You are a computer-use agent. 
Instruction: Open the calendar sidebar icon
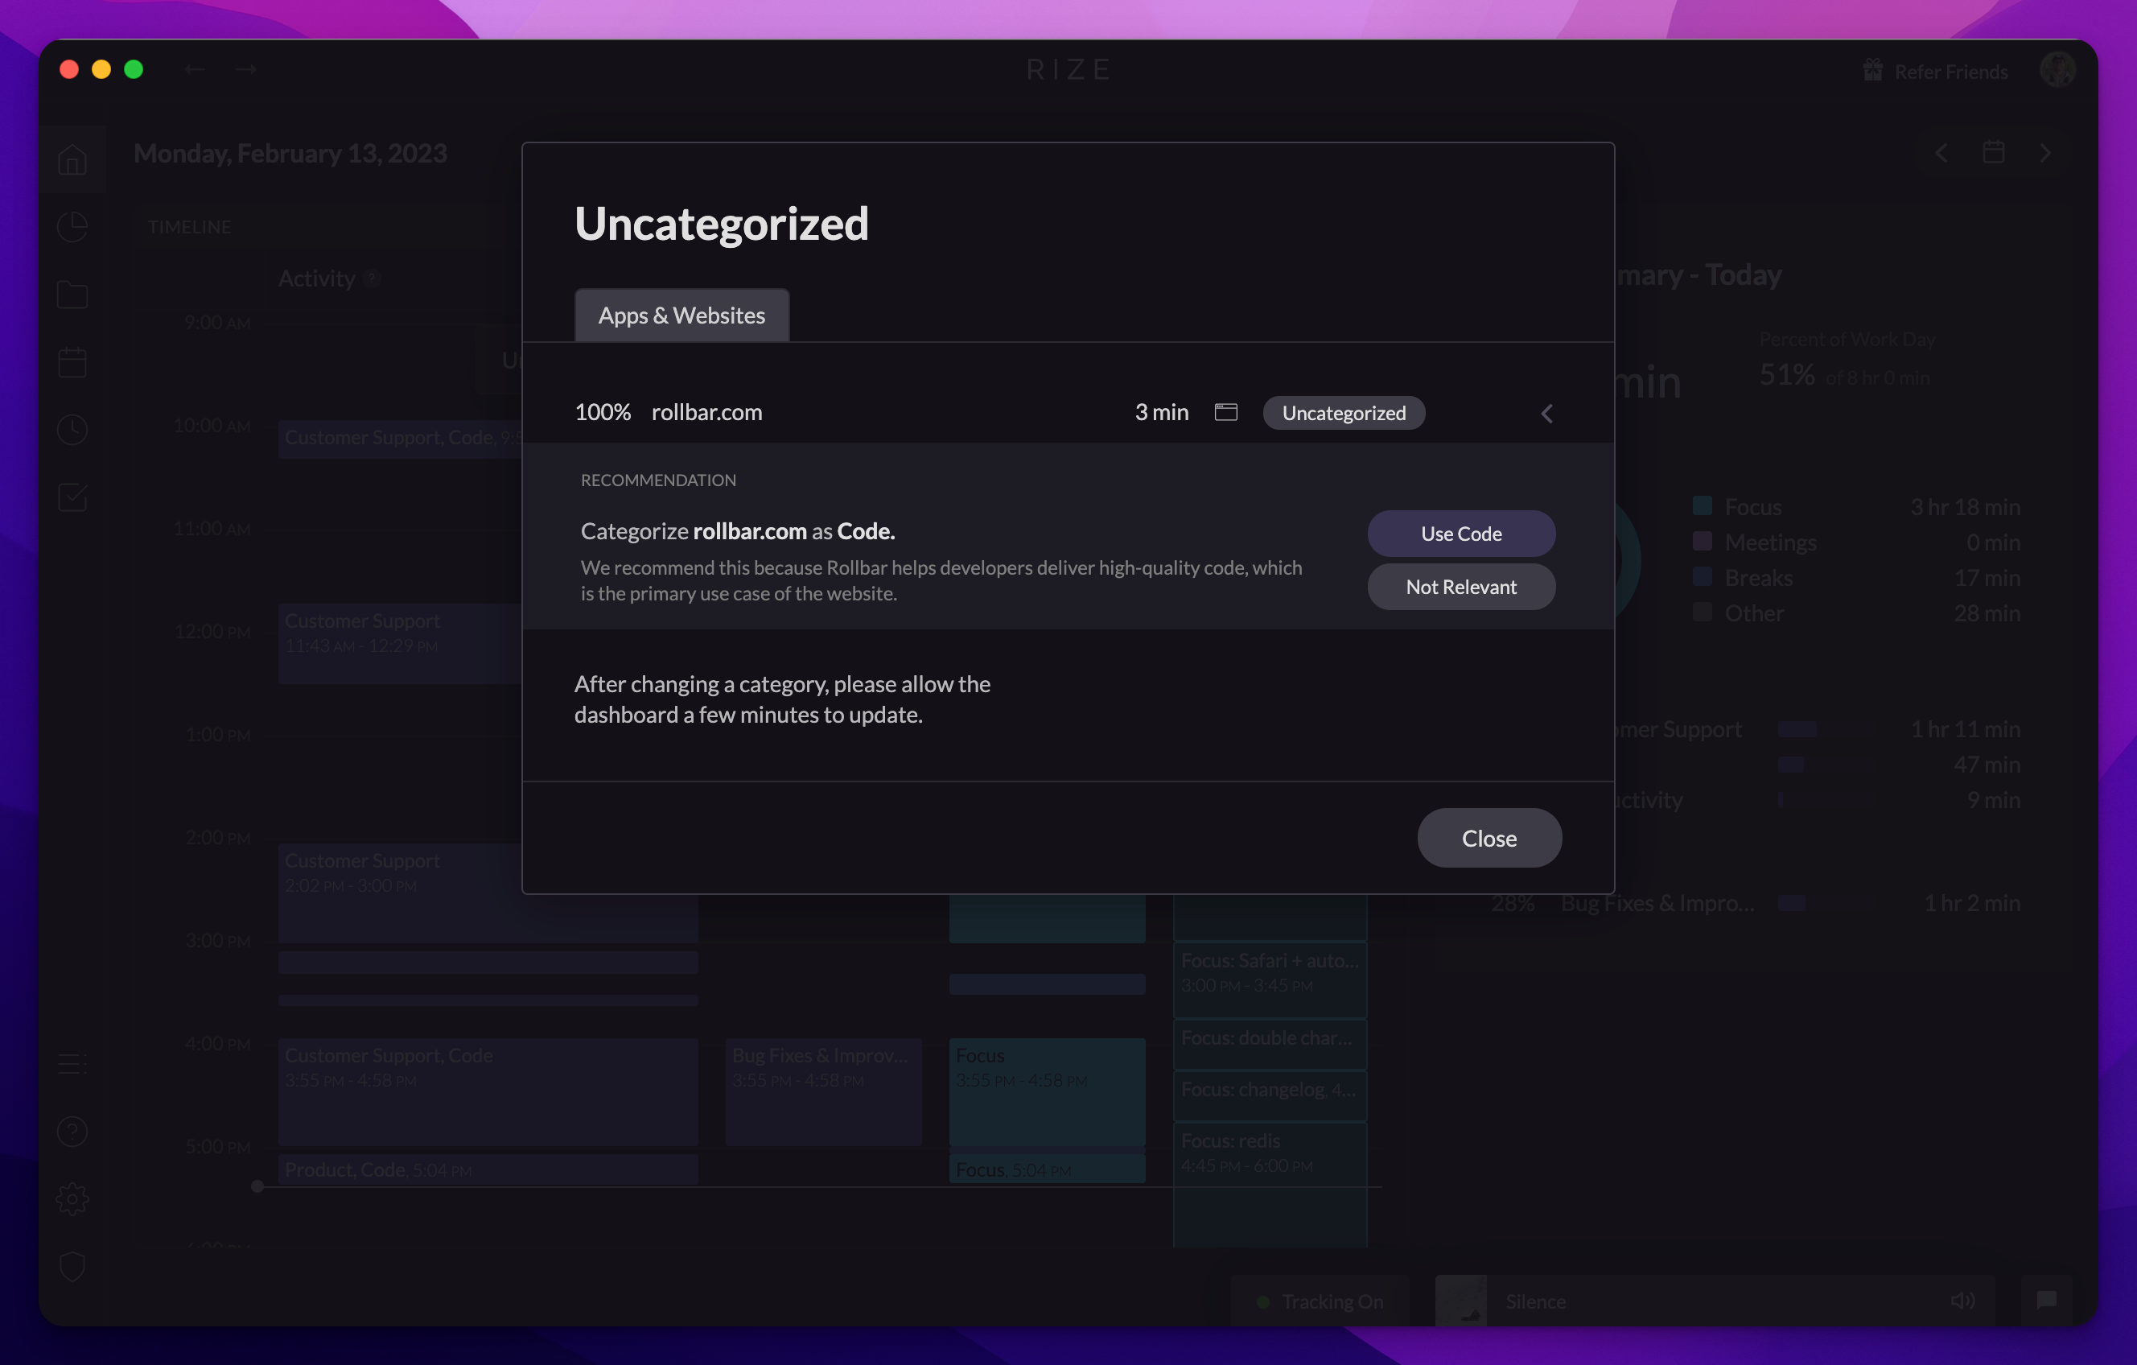pyautogui.click(x=72, y=362)
